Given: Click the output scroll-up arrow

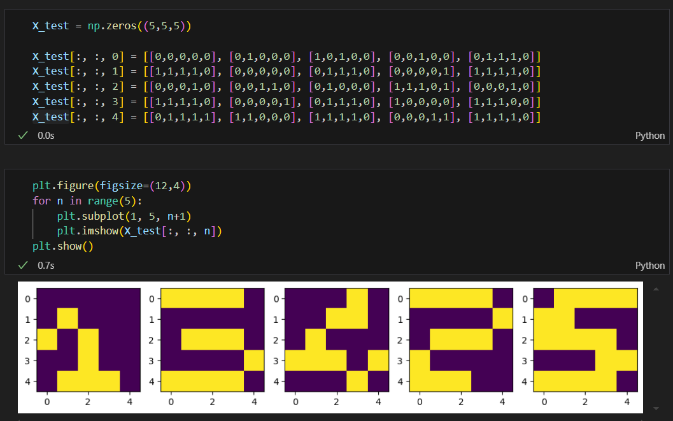Looking at the screenshot, I should point(656,289).
